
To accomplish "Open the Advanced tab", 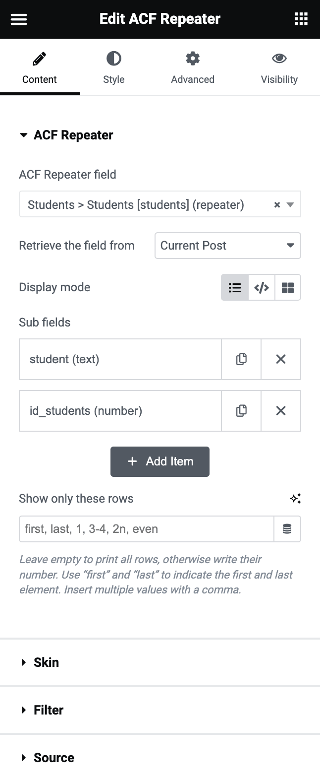I will pyautogui.click(x=193, y=67).
